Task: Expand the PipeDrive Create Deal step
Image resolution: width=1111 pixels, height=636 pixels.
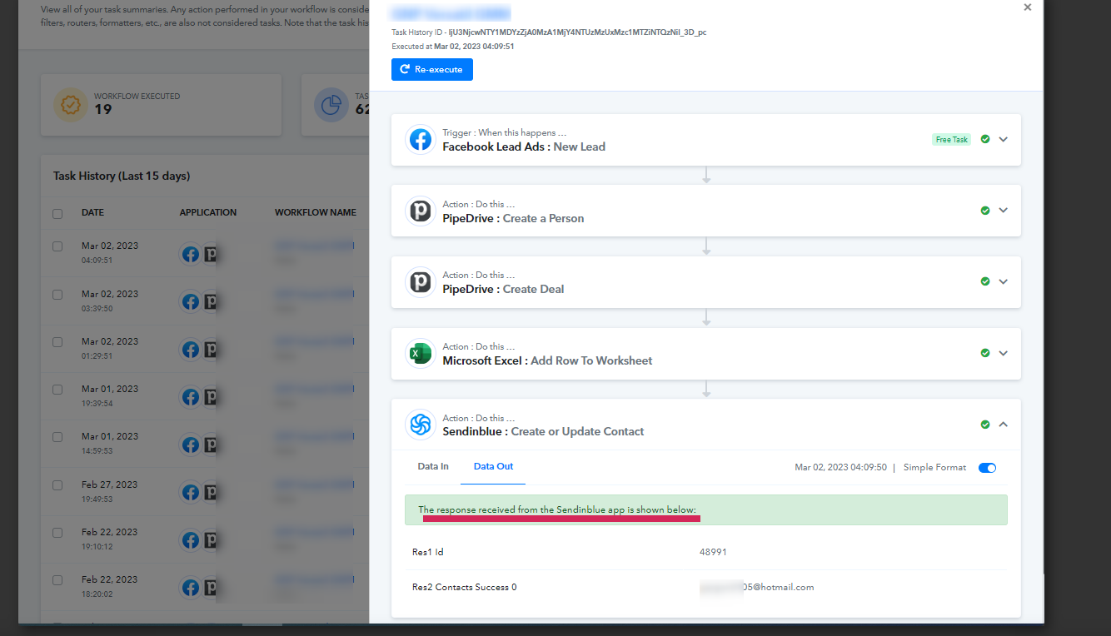Action: [1004, 281]
